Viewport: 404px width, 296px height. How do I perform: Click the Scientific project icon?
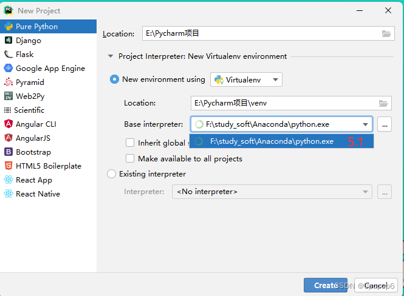[x=7, y=110]
